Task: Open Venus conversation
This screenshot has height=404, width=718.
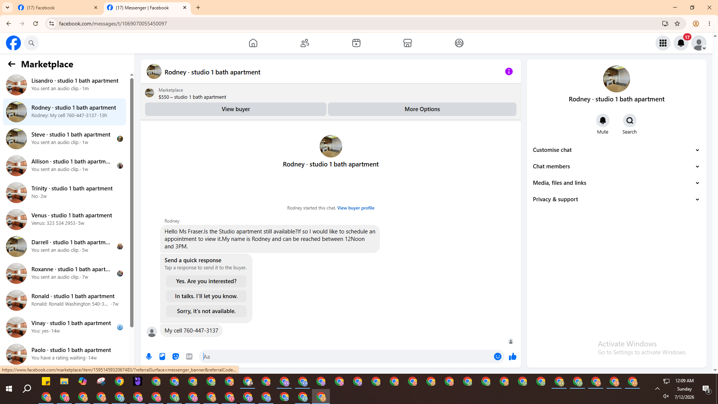Action: [x=64, y=220]
